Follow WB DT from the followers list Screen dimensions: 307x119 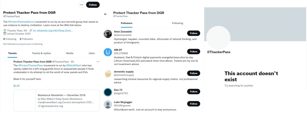pos(194,51)
